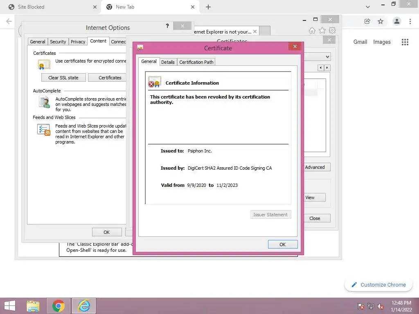419x314 pixels.
Task: Switch to the Certification Path tab
Action: (196, 62)
